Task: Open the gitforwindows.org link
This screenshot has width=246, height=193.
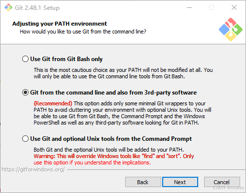Action: point(34,169)
